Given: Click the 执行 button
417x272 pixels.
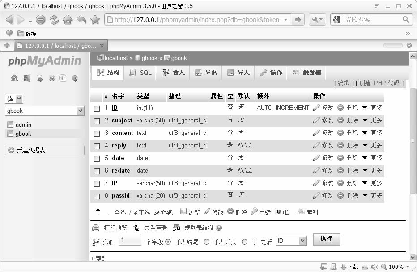Looking at the screenshot, I should 327,239.
